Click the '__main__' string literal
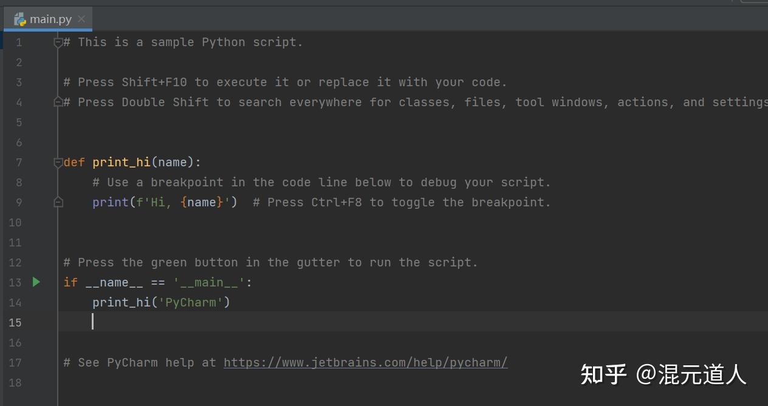This screenshot has height=406, width=768. (209, 283)
